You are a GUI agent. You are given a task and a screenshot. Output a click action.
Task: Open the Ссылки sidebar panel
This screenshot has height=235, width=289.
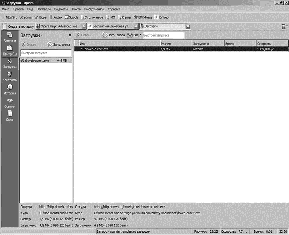point(10,103)
